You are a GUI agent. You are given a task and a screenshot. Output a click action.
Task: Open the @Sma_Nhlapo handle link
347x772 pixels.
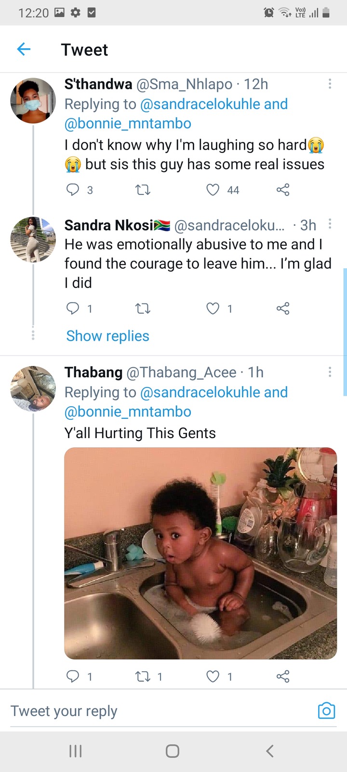185,84
